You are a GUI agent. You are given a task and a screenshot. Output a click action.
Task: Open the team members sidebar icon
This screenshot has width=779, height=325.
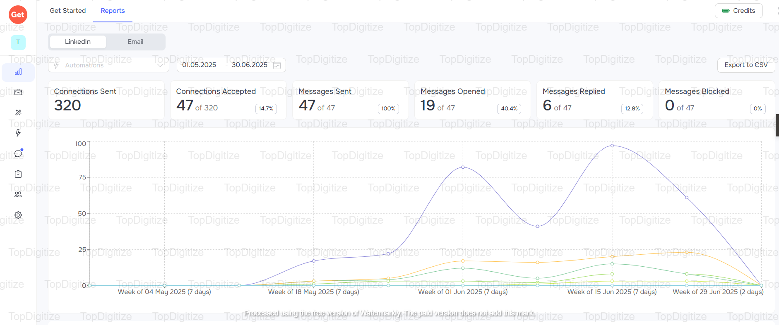coord(18,194)
